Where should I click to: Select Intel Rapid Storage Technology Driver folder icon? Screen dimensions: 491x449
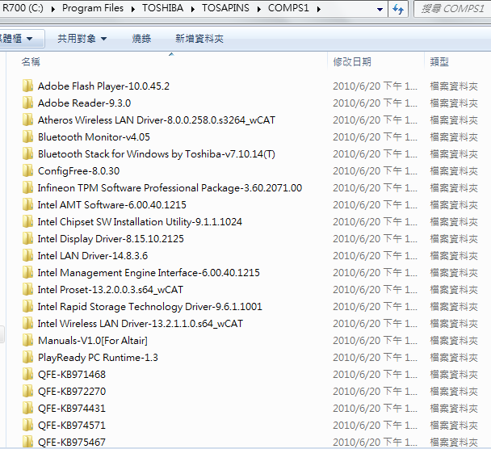coord(28,306)
